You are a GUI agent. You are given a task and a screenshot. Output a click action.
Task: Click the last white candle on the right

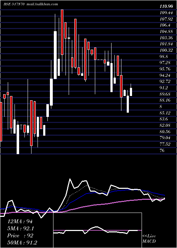click(131, 92)
